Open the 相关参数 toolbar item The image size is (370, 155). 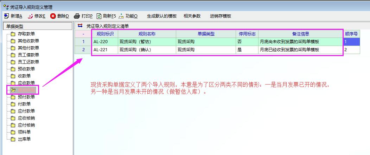192,16
